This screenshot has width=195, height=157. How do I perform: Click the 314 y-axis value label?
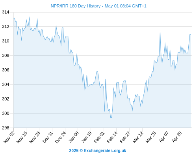coord(6,12)
